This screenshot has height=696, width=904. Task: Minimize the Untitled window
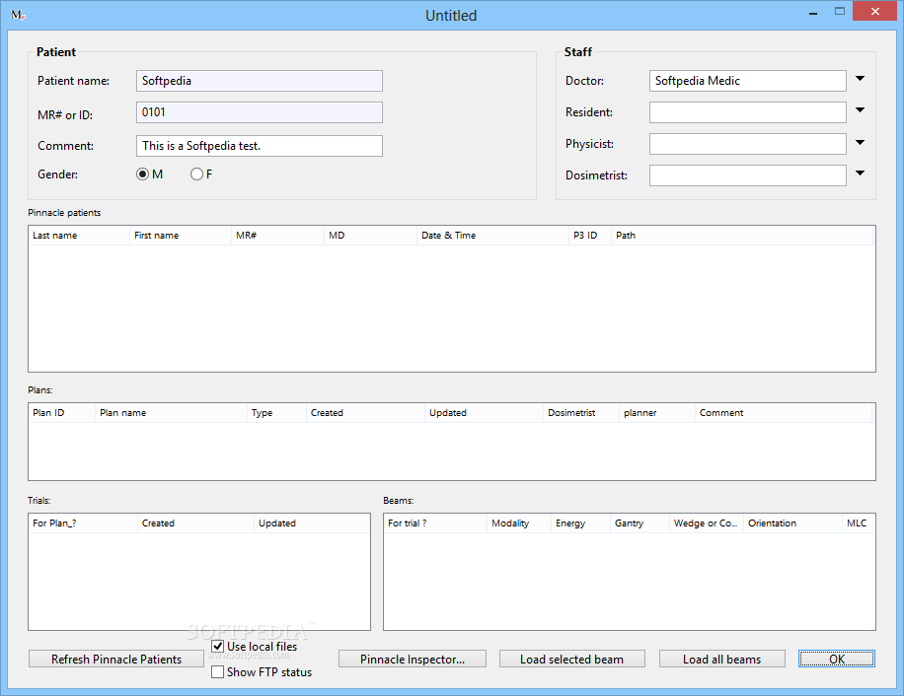(x=813, y=12)
